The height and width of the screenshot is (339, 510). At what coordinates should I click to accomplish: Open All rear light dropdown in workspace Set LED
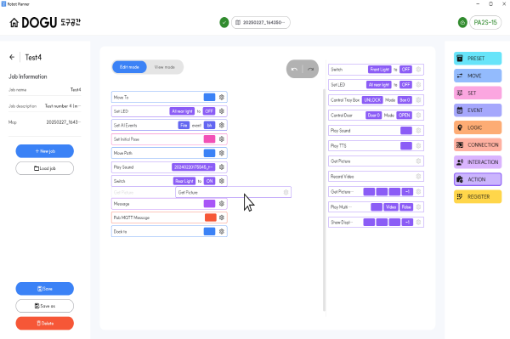182,111
